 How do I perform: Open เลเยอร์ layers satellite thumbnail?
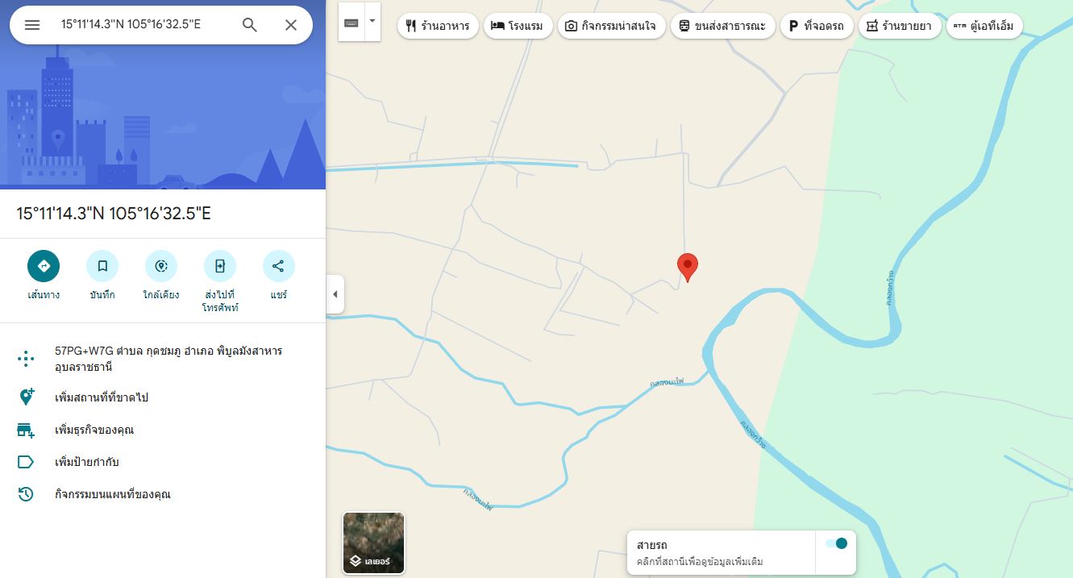pyautogui.click(x=373, y=543)
